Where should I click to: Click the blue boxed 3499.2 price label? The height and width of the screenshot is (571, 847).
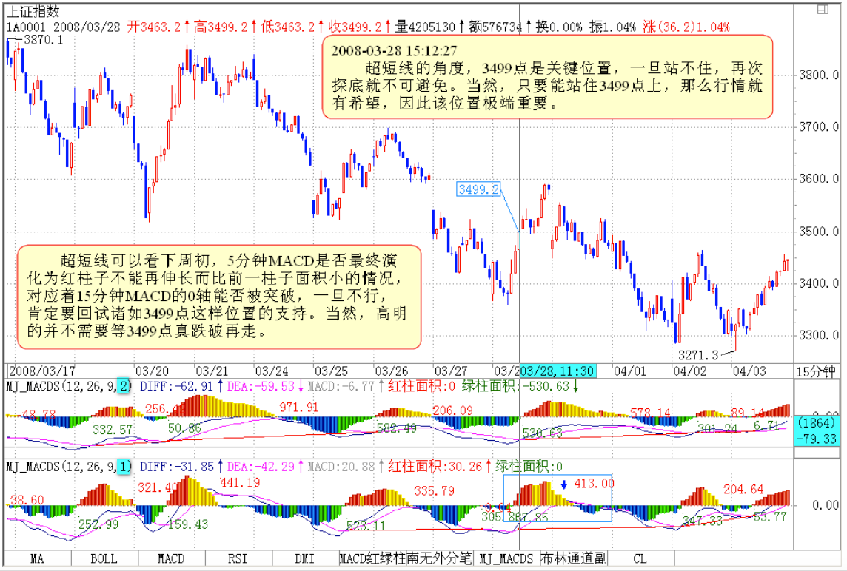click(478, 189)
